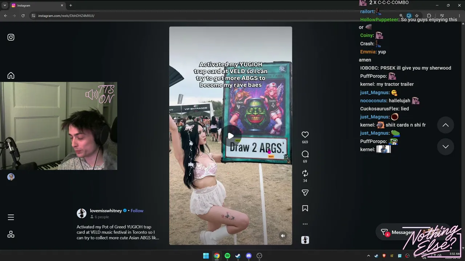This screenshot has height=261, width=465.
Task: Open Steam from the taskbar
Action: click(x=238, y=256)
